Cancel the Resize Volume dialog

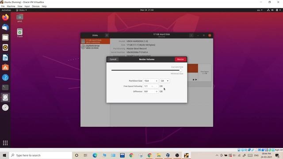point(113,59)
